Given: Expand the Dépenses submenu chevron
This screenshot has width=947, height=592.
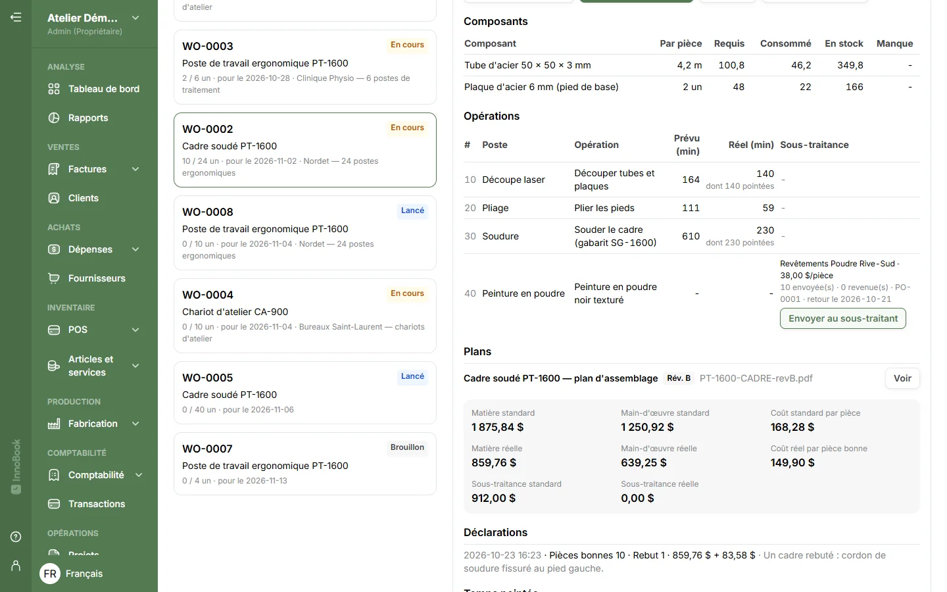Looking at the screenshot, I should 135,249.
